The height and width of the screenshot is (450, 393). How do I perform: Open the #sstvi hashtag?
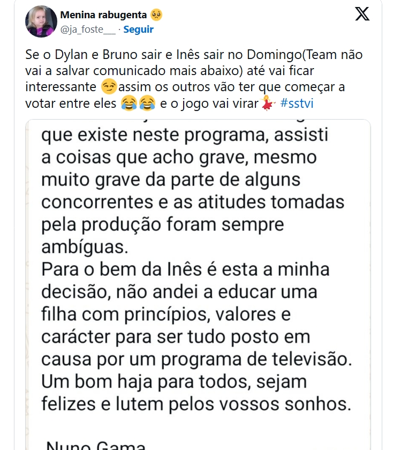[x=297, y=102]
